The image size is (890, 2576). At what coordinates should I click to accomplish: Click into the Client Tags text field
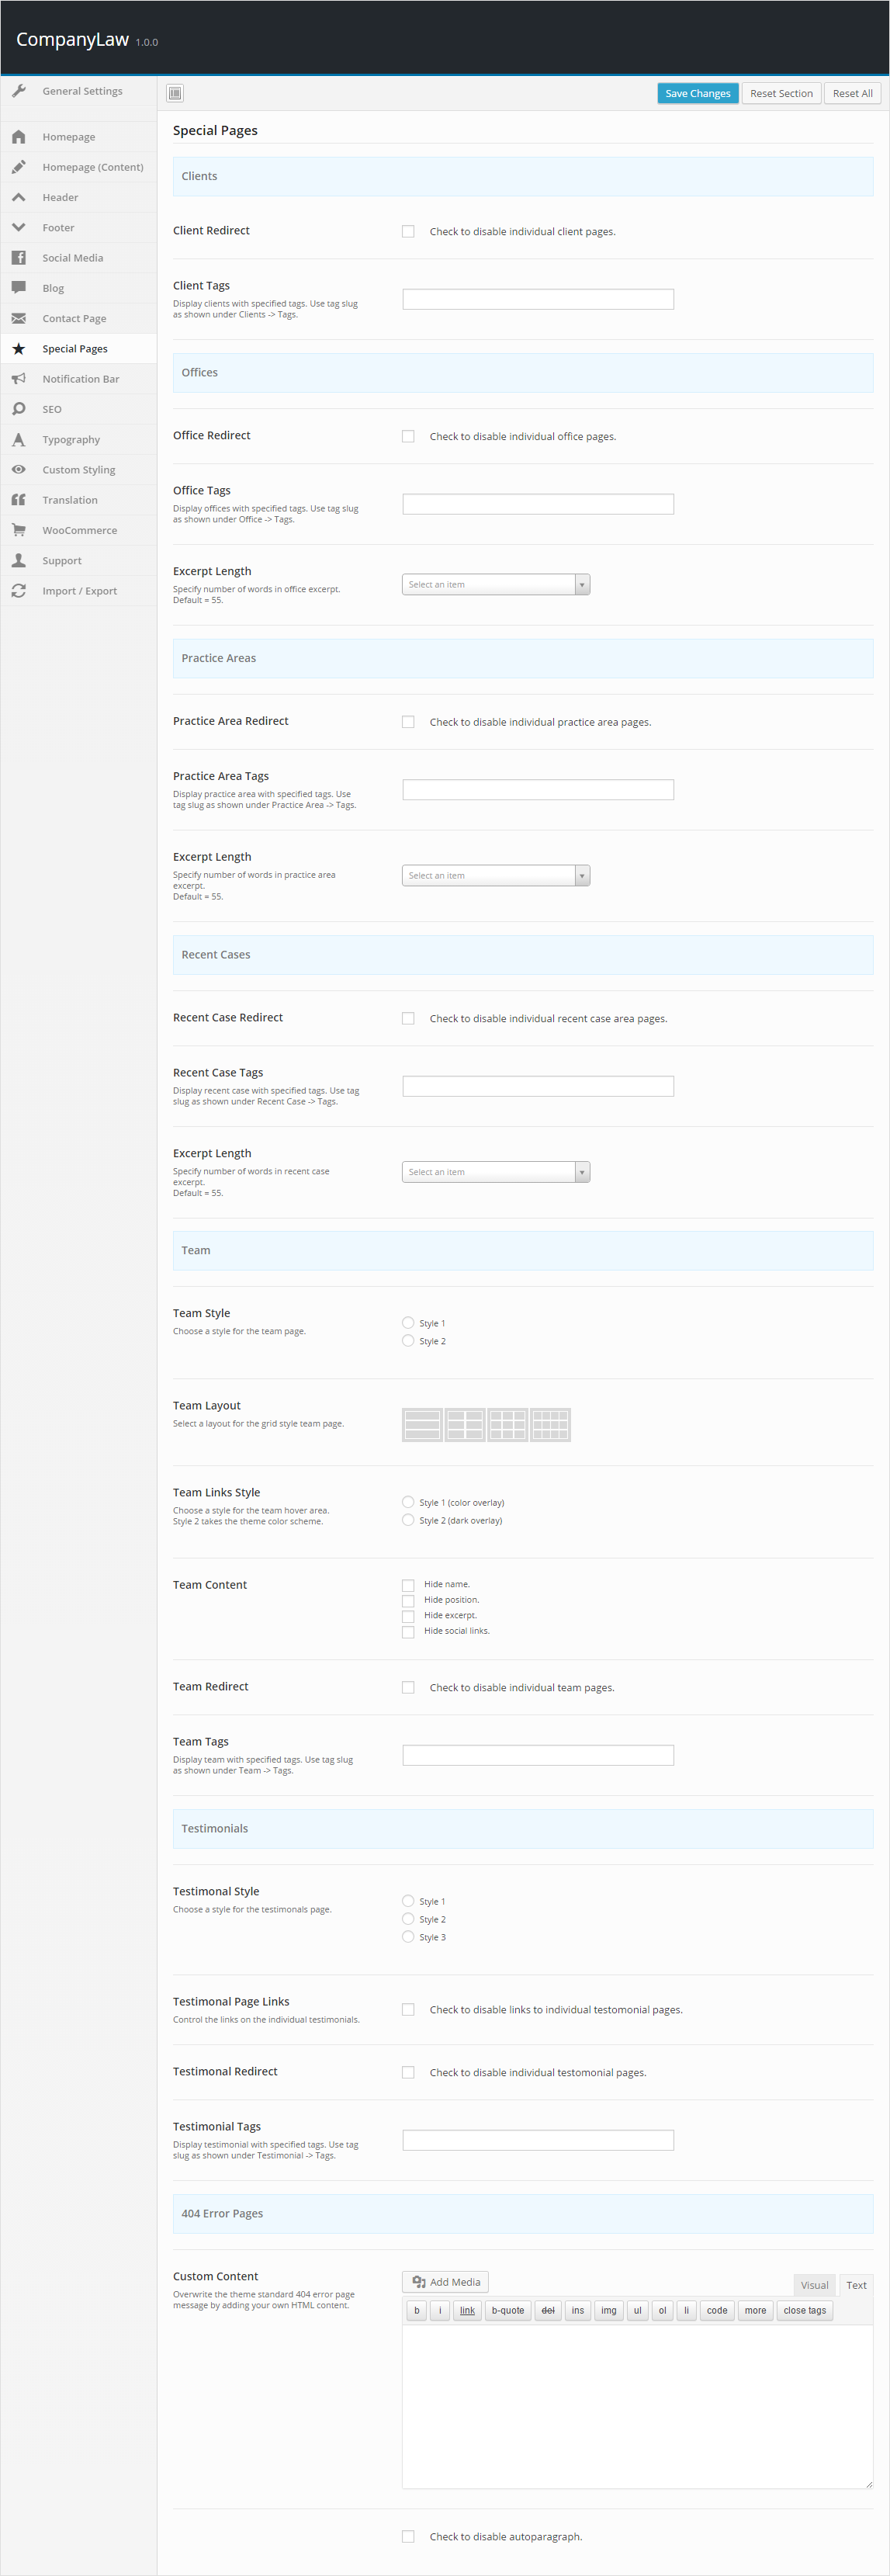[x=538, y=299]
